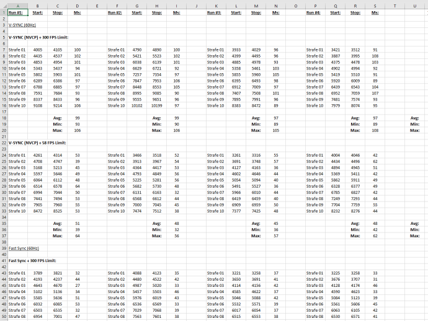Select 'Start:' header under column Q

pos(335,12)
